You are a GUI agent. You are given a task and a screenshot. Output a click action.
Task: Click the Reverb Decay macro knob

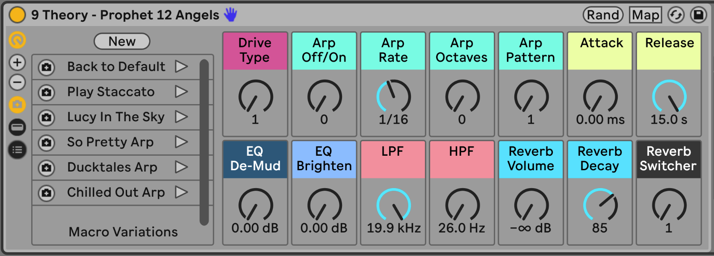point(600,205)
